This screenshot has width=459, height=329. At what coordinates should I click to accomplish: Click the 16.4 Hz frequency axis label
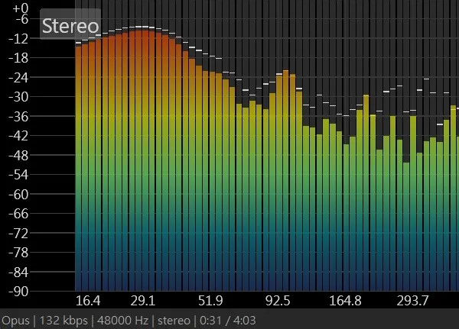pos(89,299)
